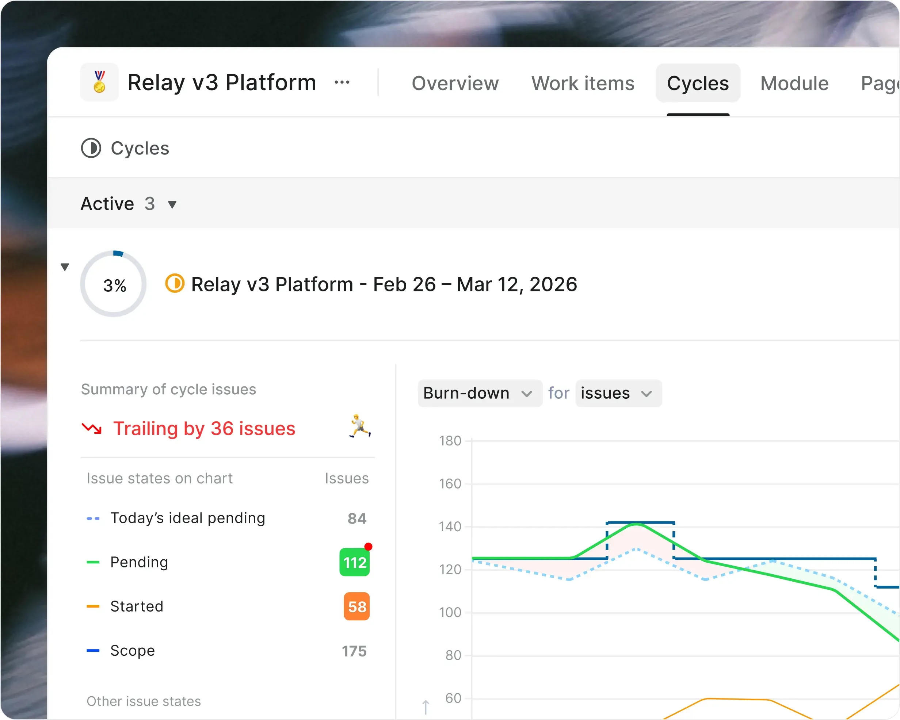Open the cycle Feb 26 – Mar 12, 2026

point(384,284)
